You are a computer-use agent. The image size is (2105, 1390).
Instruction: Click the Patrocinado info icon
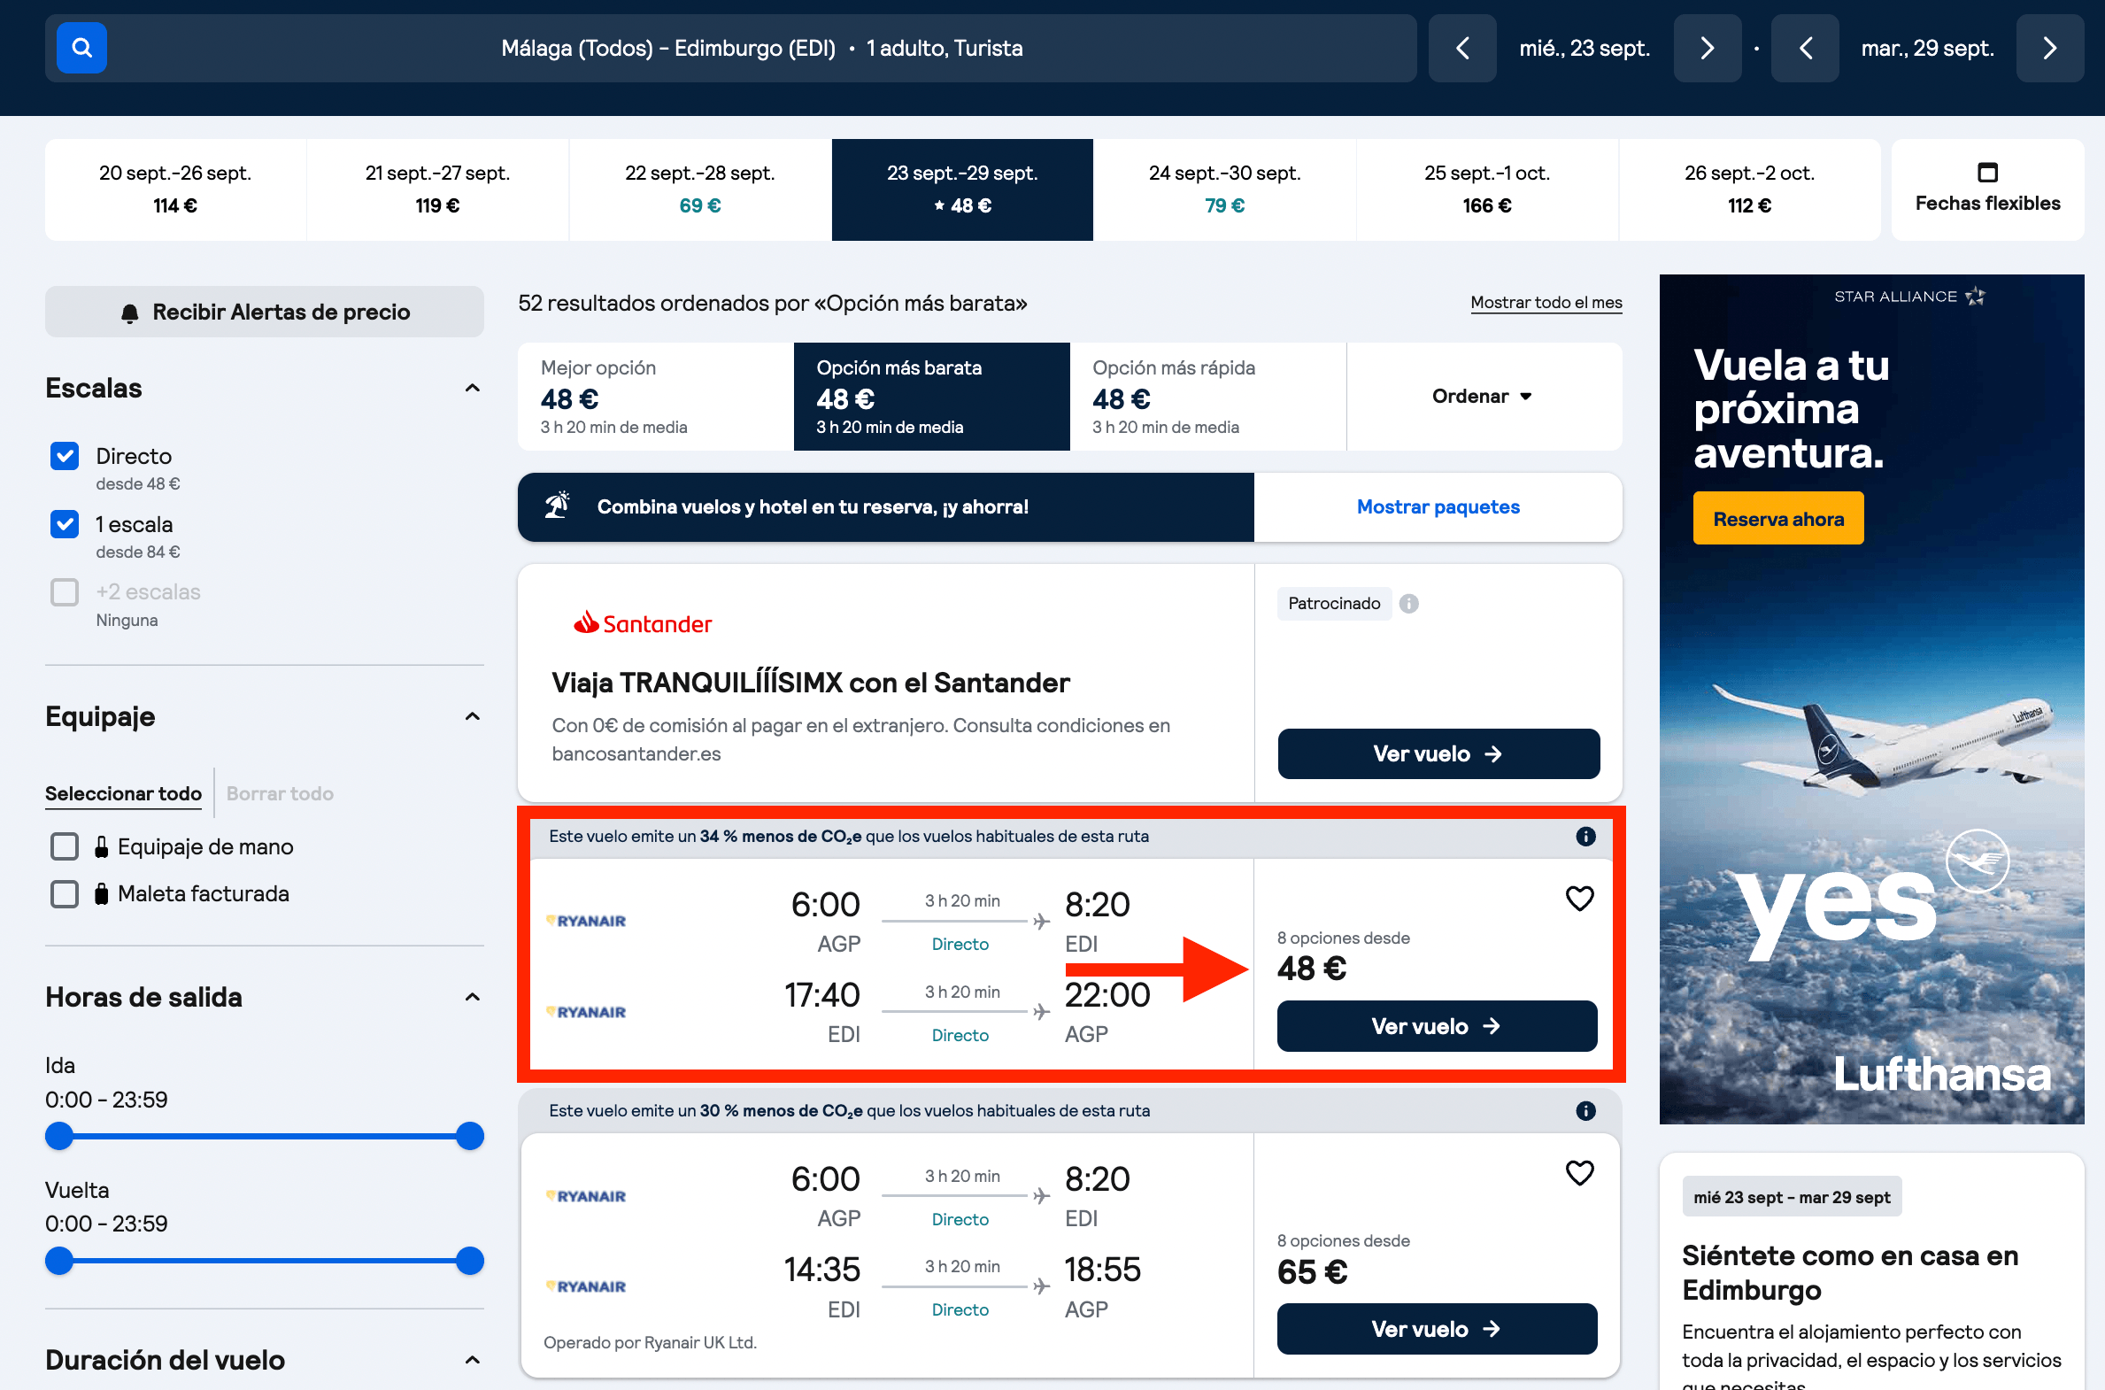click(1408, 604)
